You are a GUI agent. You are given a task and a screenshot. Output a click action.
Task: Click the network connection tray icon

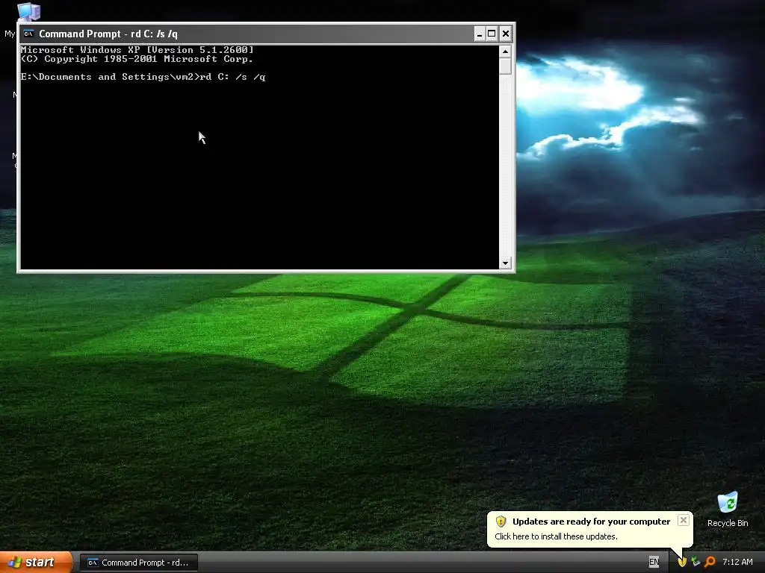pos(696,563)
